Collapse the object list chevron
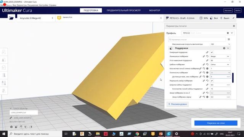Screen dimensions: 244x137 coord(11,108)
